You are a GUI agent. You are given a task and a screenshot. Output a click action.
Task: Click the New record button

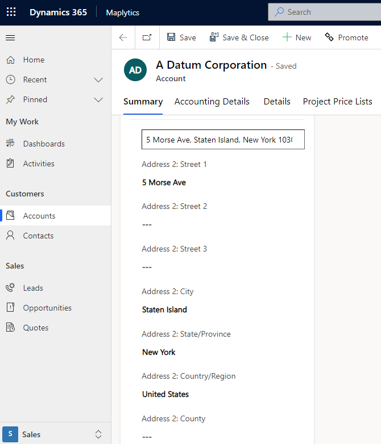tap(297, 37)
